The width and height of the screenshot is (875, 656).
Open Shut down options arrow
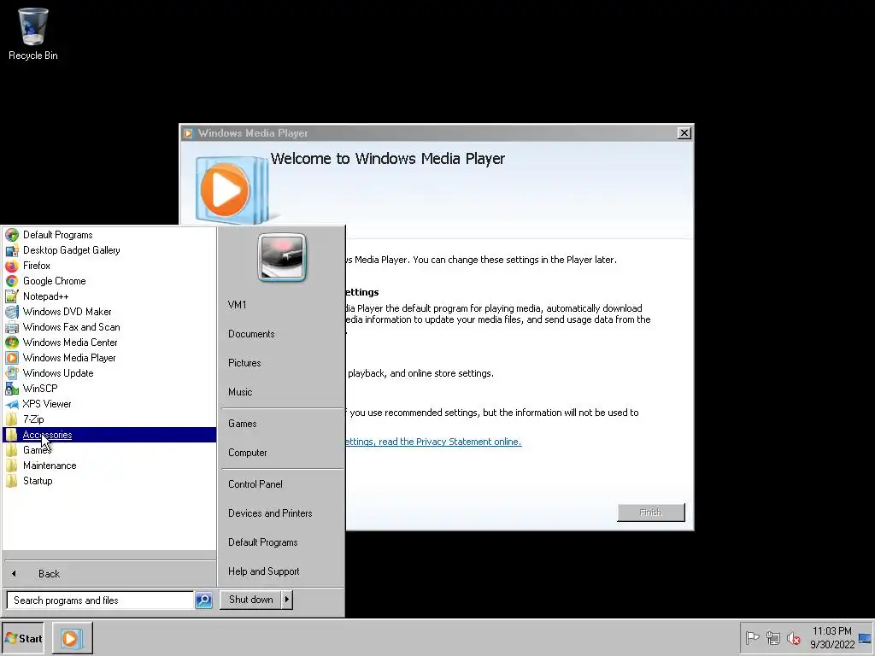pyautogui.click(x=287, y=600)
